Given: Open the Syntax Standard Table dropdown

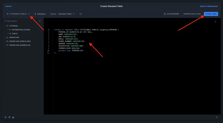Looking at the screenshot, I should pyautogui.click(x=66, y=14).
